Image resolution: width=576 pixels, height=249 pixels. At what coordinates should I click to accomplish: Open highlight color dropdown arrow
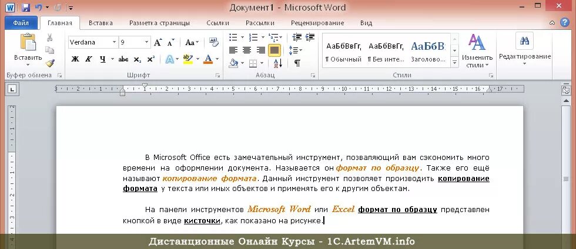pos(197,59)
